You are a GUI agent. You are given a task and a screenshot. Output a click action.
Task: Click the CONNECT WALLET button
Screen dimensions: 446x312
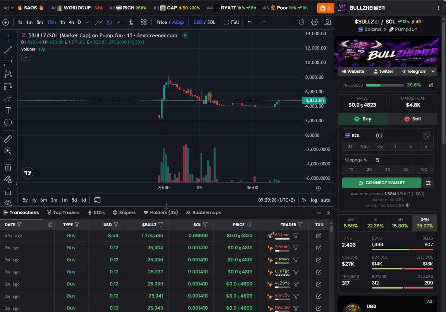[381, 183]
